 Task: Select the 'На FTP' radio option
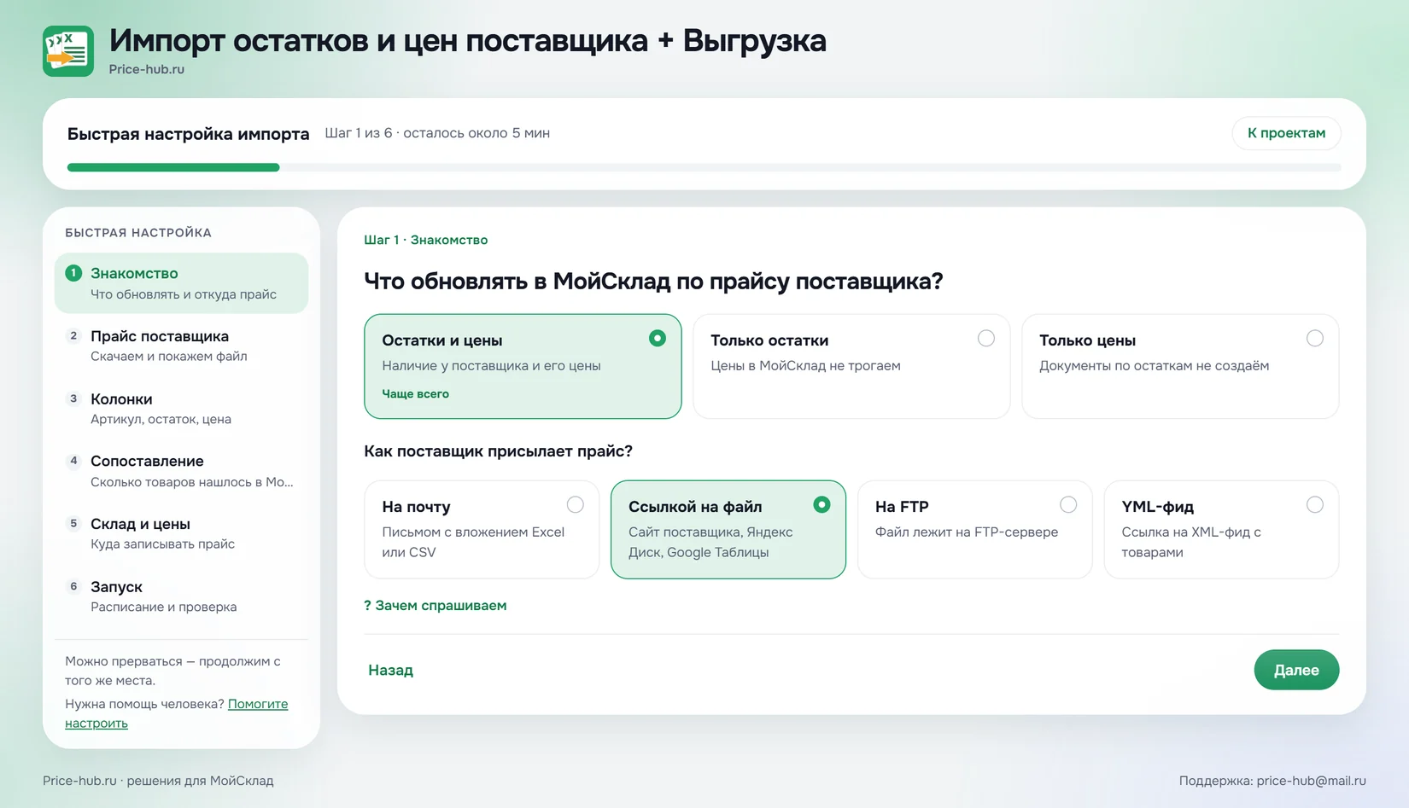(974, 530)
